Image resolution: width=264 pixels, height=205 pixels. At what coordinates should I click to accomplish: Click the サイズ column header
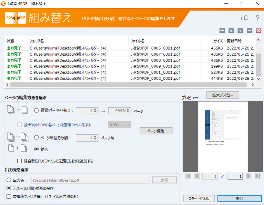[213, 41]
